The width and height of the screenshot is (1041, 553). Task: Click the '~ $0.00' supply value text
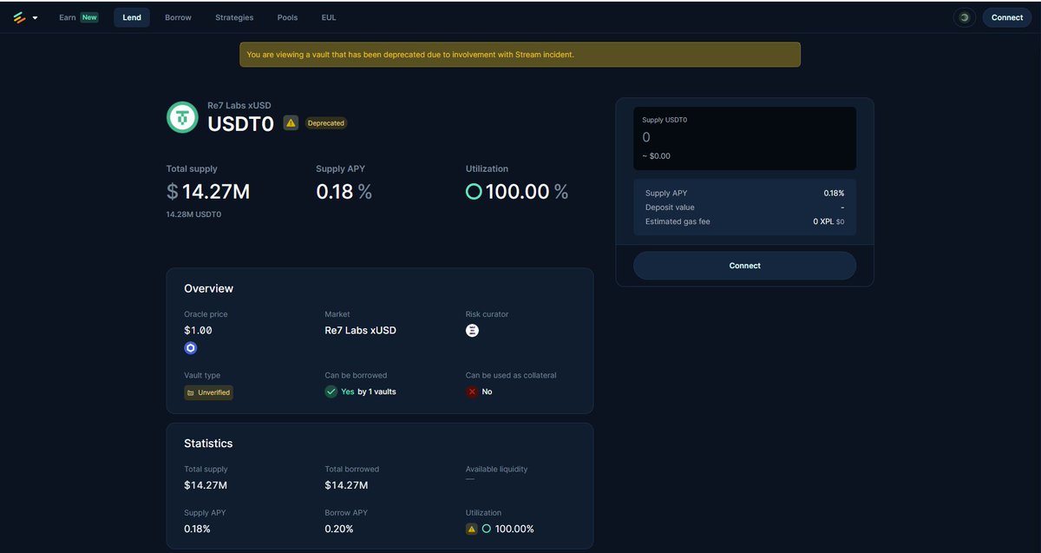(x=656, y=156)
